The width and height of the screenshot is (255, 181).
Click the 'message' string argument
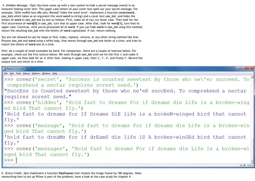(48, 126)
